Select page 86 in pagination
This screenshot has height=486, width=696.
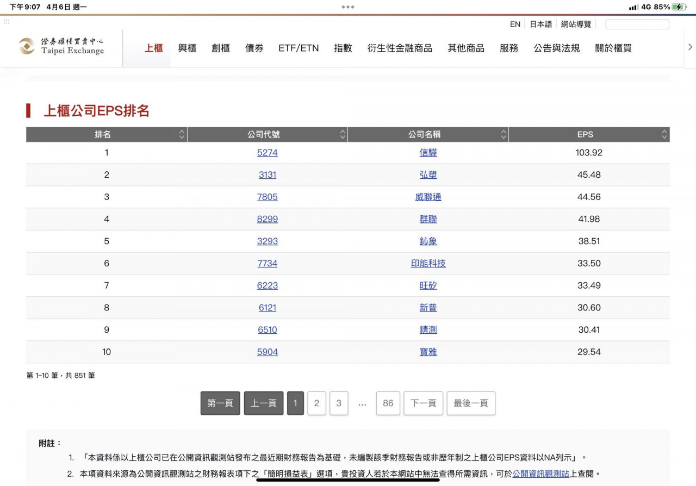click(388, 403)
